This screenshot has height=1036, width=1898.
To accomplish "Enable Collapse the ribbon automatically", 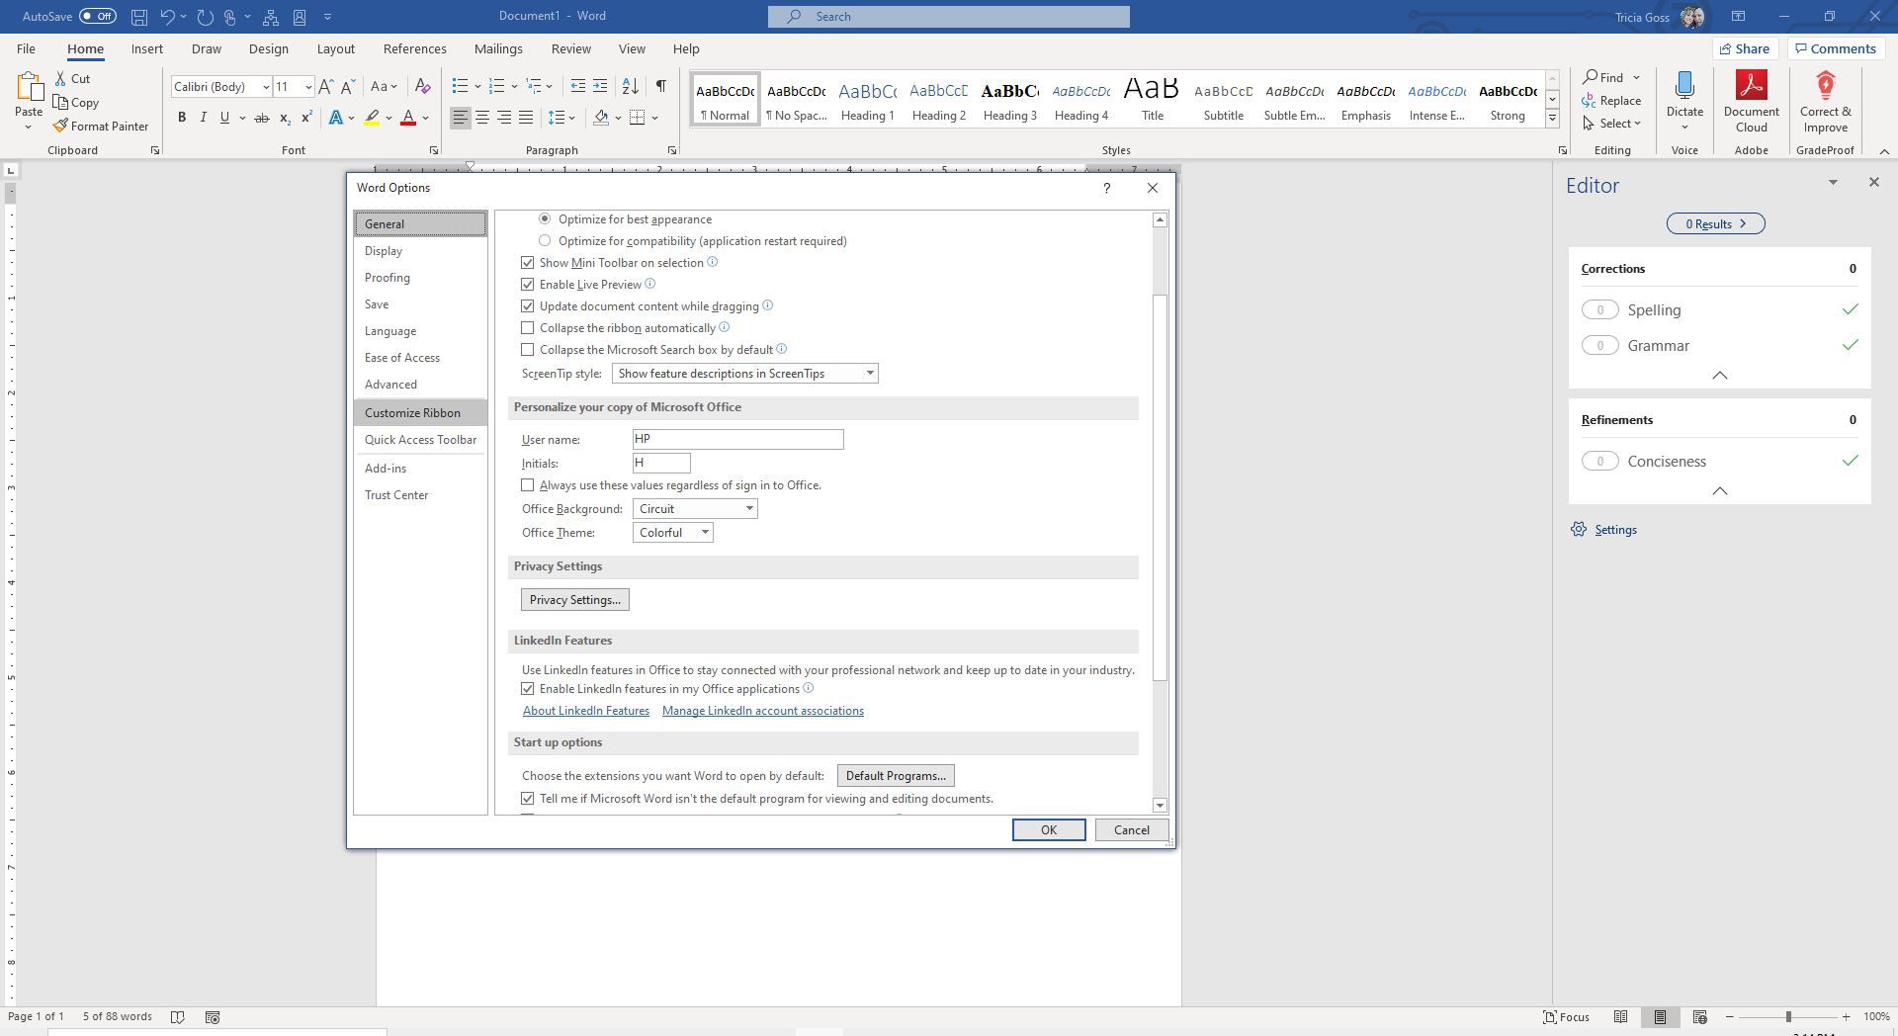I will click(528, 328).
